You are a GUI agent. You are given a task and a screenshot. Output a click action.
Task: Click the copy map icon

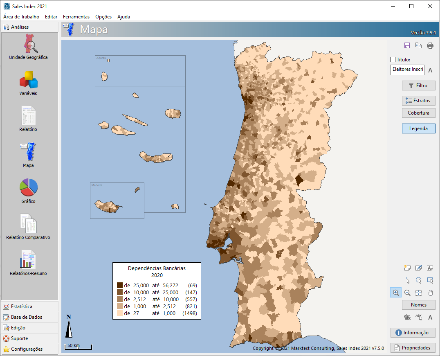coord(418,46)
